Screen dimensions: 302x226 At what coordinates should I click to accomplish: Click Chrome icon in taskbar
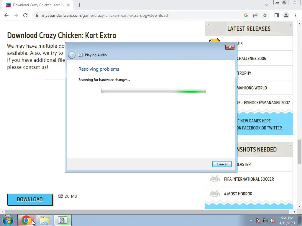[x=26, y=220]
